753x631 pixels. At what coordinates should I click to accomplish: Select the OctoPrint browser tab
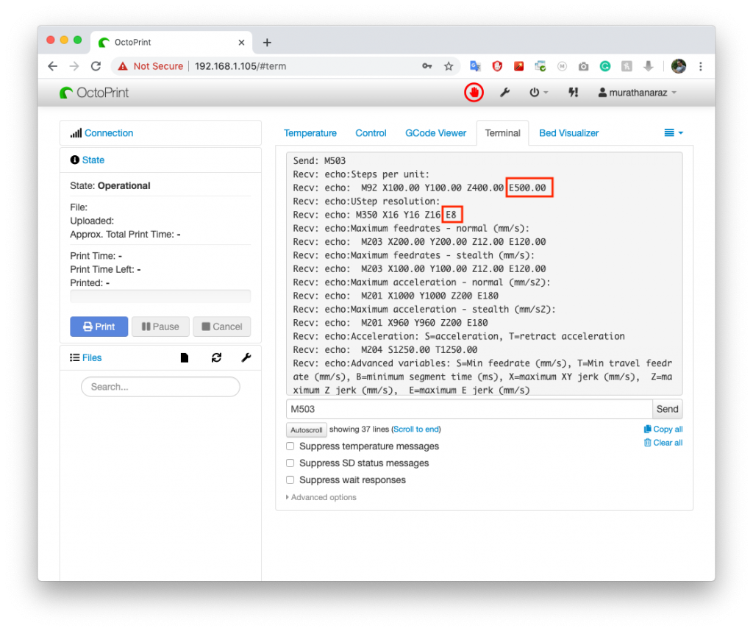click(x=171, y=42)
